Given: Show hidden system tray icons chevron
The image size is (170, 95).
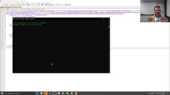Looking at the screenshot, I should pos(148,93).
